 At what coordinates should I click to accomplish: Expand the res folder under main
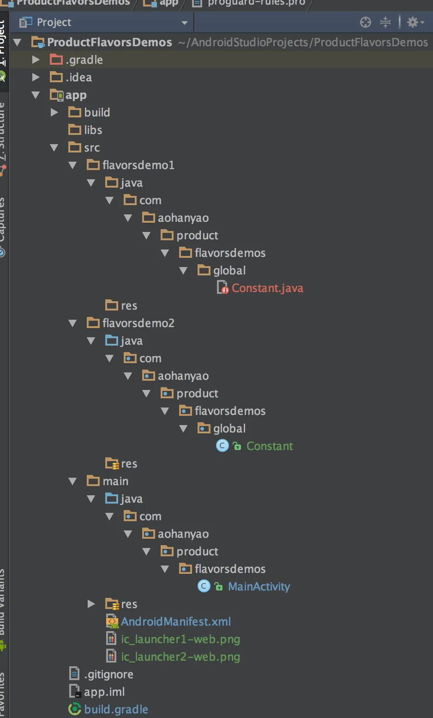coord(91,604)
